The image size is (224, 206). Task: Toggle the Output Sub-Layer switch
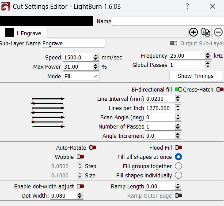[174, 43]
